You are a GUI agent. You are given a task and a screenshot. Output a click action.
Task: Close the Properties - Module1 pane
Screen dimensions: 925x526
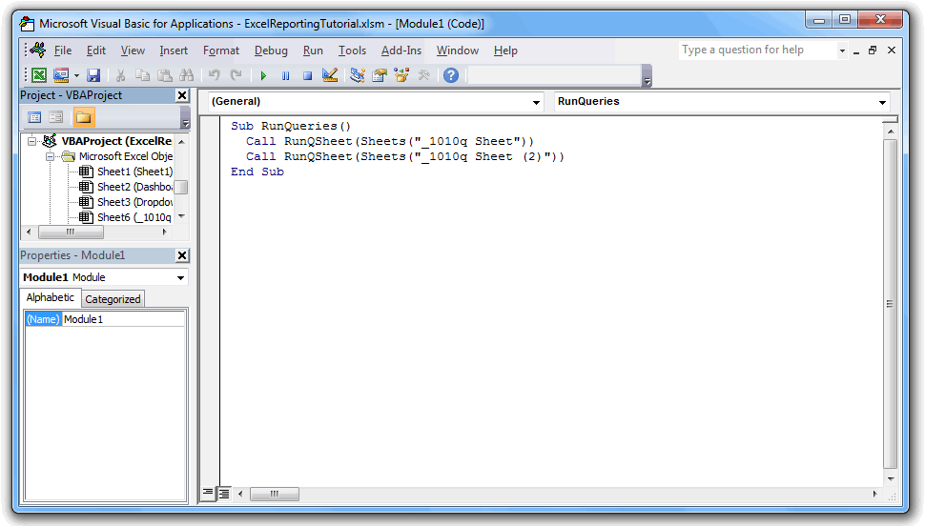tap(182, 255)
